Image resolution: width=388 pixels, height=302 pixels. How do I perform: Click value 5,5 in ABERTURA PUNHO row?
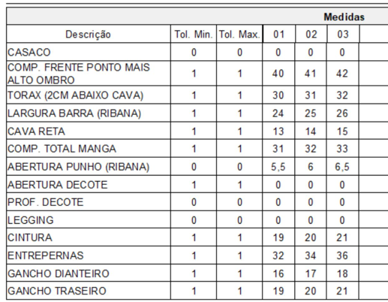click(278, 167)
